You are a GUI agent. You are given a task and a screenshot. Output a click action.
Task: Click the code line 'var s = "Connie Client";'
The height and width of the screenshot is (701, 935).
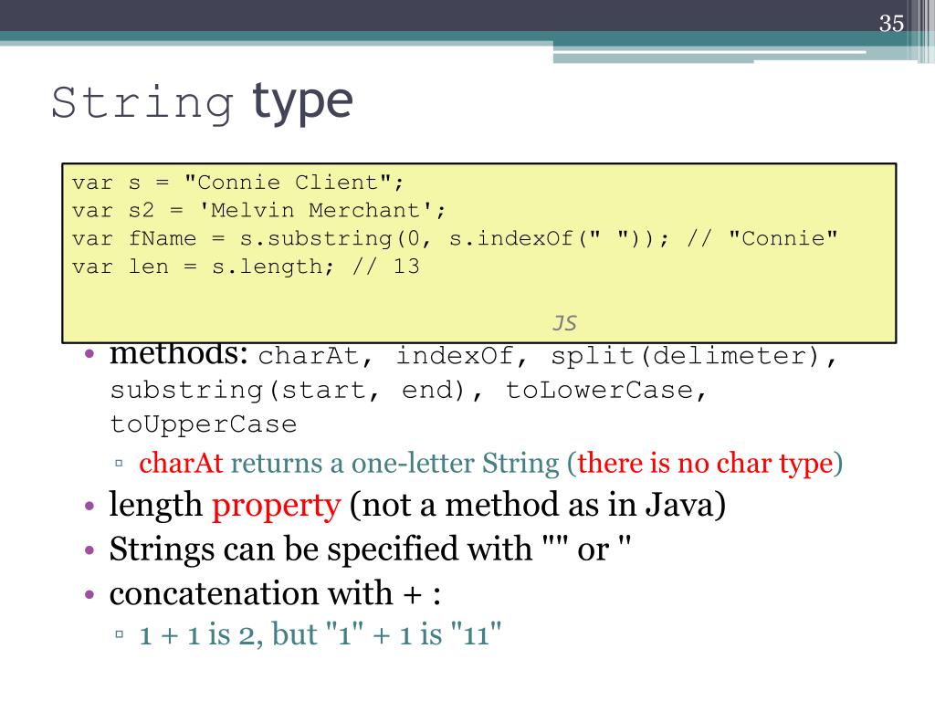point(238,183)
